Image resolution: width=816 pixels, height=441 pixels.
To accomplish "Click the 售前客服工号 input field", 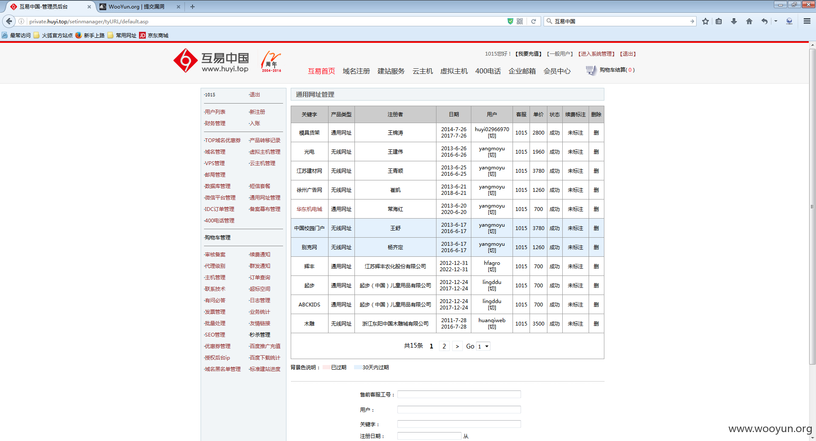I will point(459,394).
